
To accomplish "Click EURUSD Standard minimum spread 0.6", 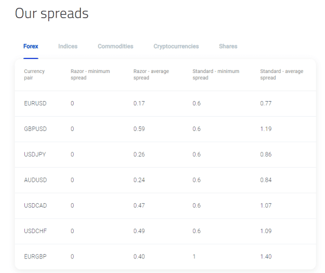I will (197, 103).
